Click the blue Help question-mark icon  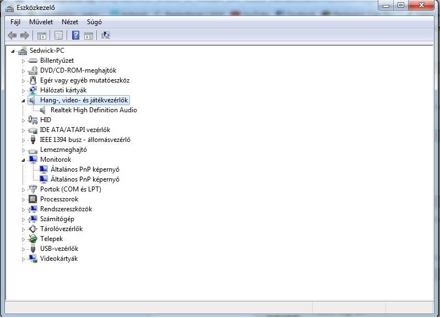pos(75,35)
